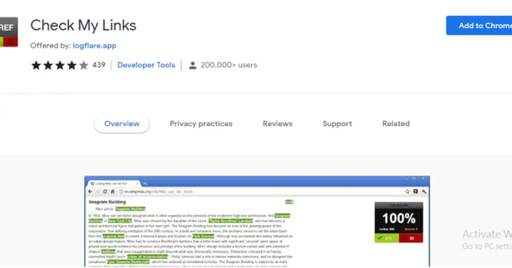Open the Reviews tab
This screenshot has width=512, height=268.
(x=277, y=124)
